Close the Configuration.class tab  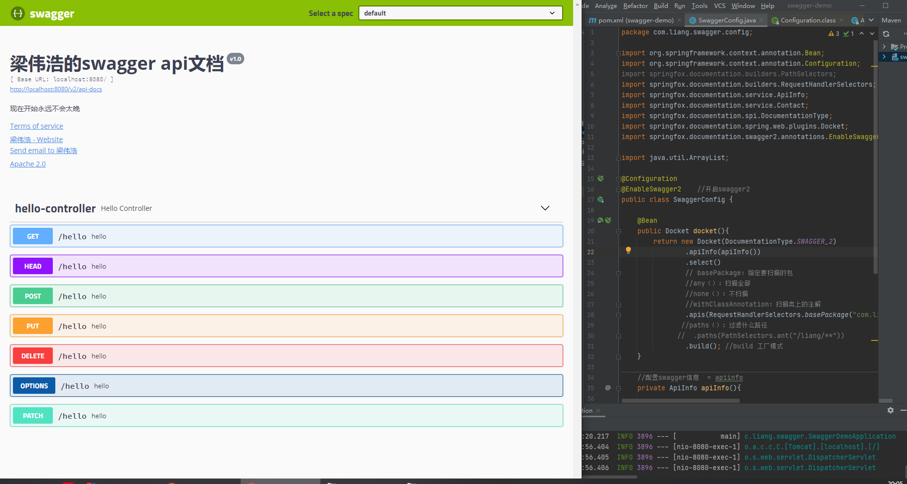(841, 20)
